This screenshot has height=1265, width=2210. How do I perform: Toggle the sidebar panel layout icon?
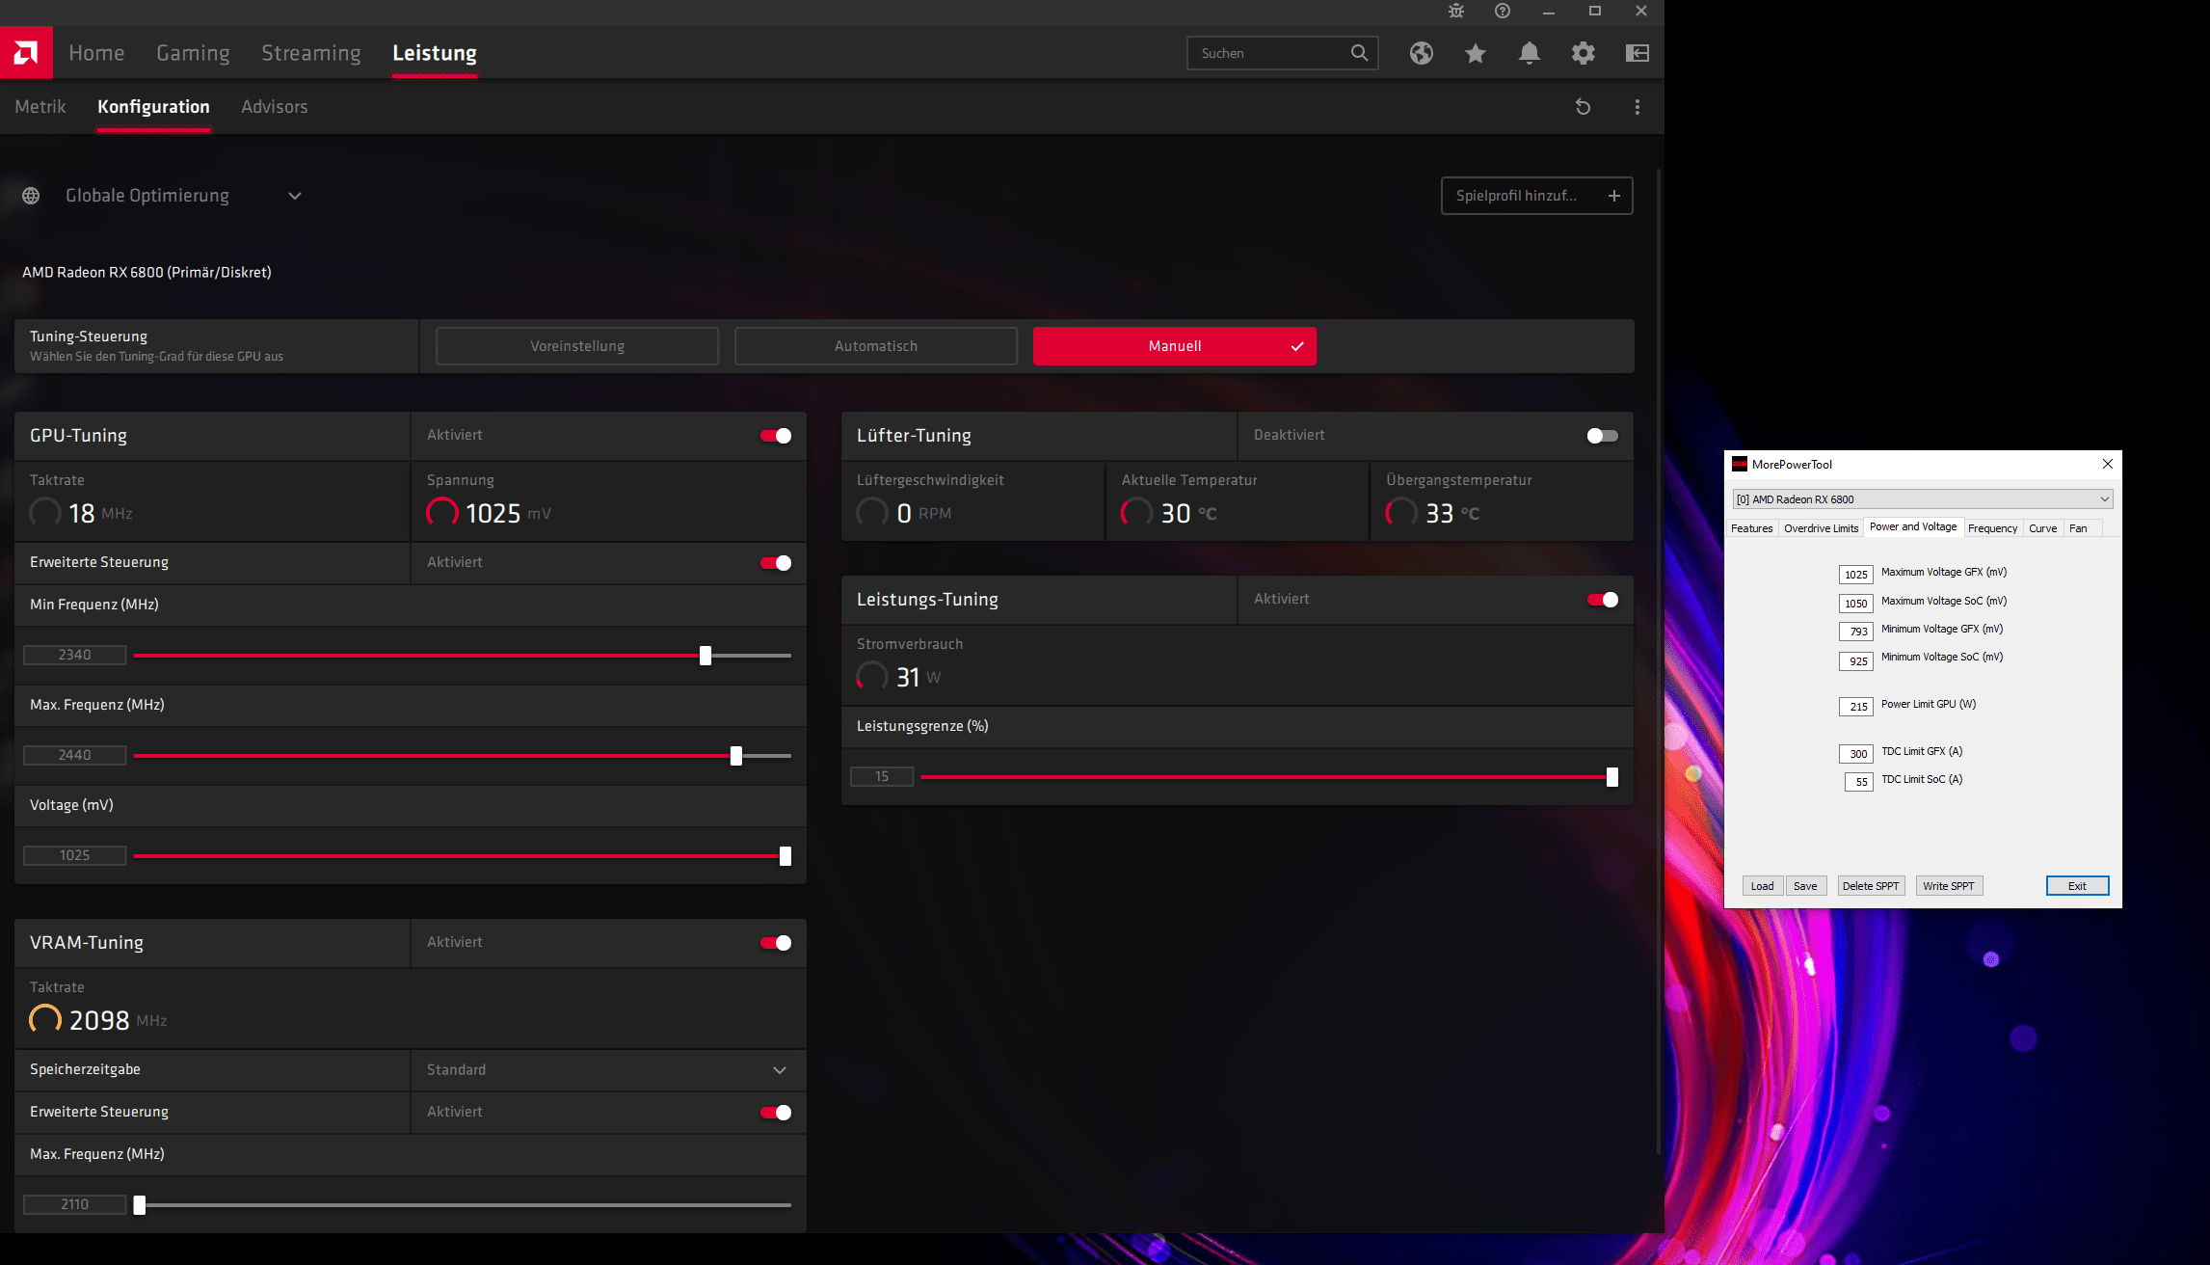[x=1637, y=53]
